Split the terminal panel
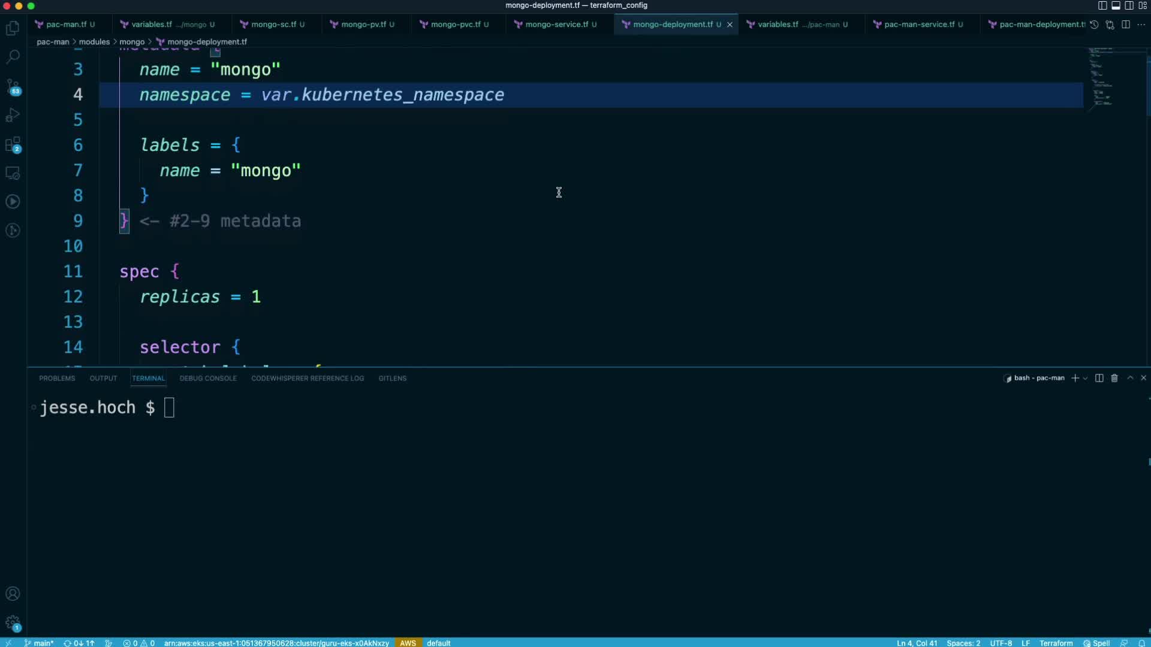Viewport: 1151px width, 647px height. coord(1099,378)
